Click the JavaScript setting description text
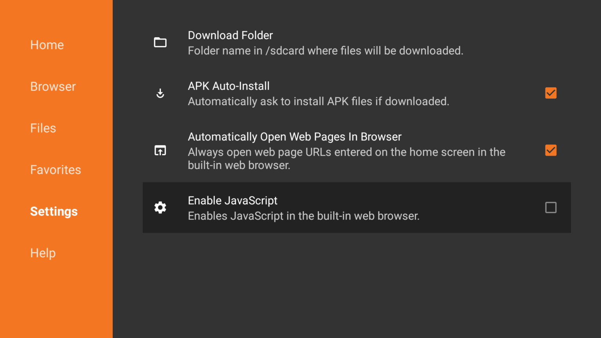Screen dimensions: 601x338 tap(303, 216)
